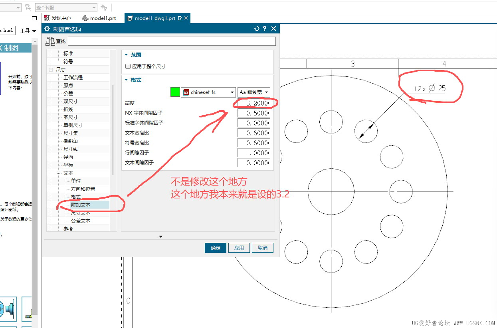The height and width of the screenshot is (328, 497).
Task: Collapse the 格式 section
Action: click(127, 80)
